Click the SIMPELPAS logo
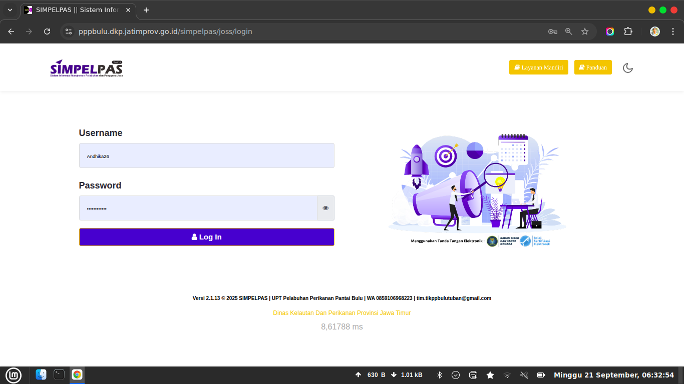This screenshot has width=684, height=384. [x=86, y=68]
